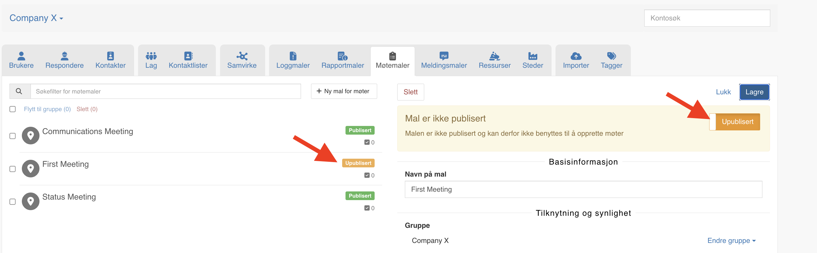The width and height of the screenshot is (817, 253).
Task: Check the Communications Meeting checkbox
Action: [13, 136]
